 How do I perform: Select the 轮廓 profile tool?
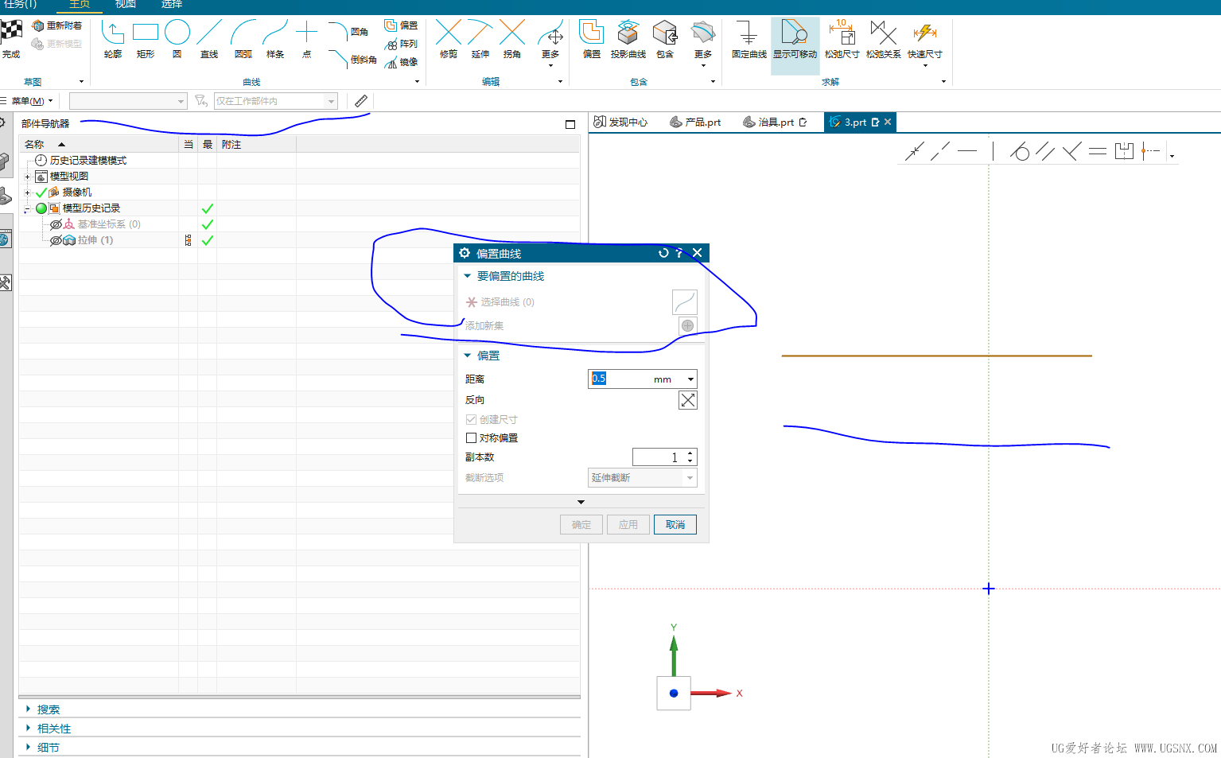coord(112,39)
